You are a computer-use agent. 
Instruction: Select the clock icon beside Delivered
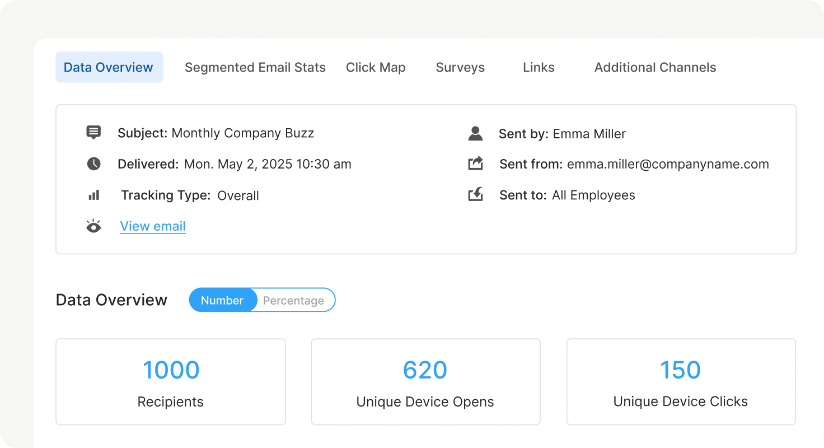tap(93, 164)
